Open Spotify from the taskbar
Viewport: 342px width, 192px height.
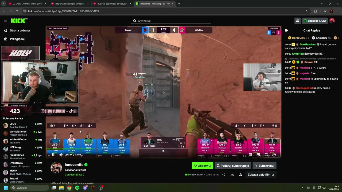77,188
